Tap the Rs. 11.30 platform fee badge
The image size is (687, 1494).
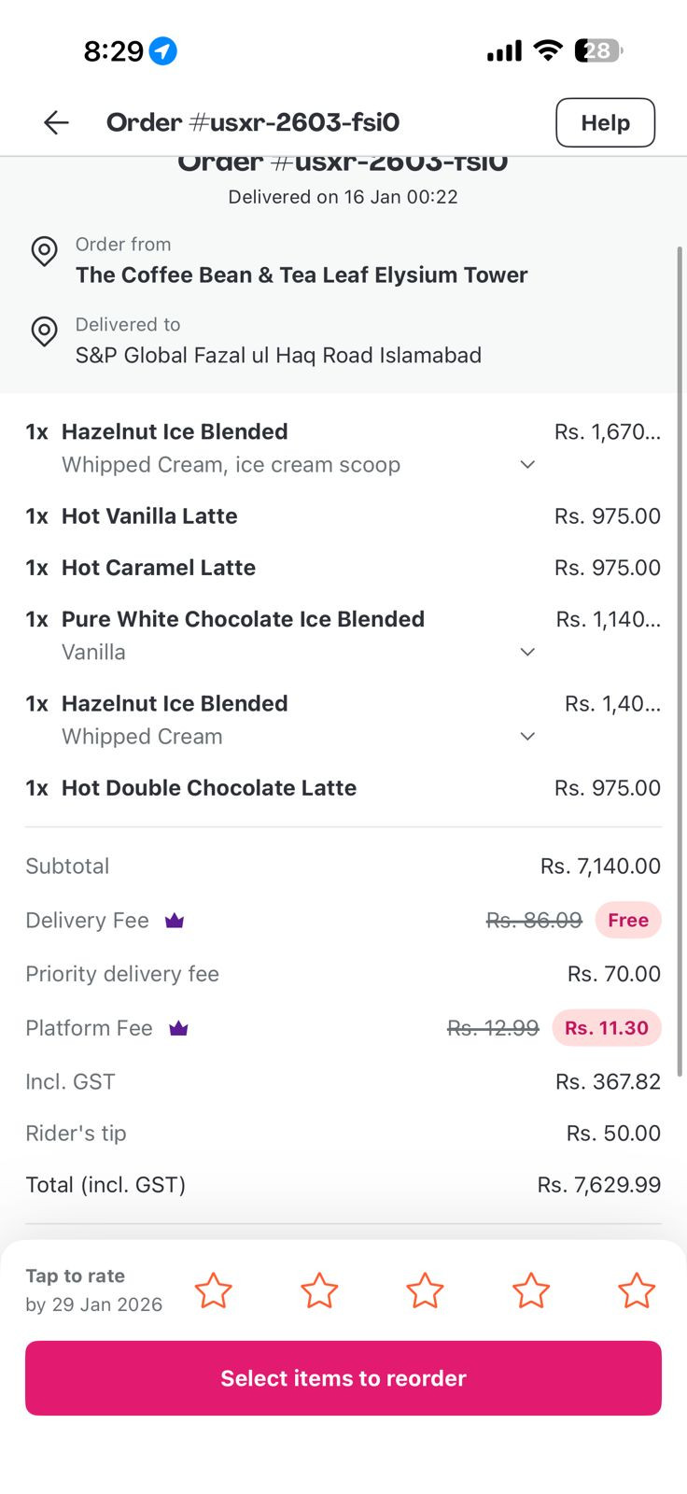coord(606,1028)
